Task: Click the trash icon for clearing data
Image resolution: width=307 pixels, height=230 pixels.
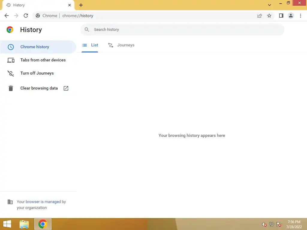Action: (x=11, y=88)
